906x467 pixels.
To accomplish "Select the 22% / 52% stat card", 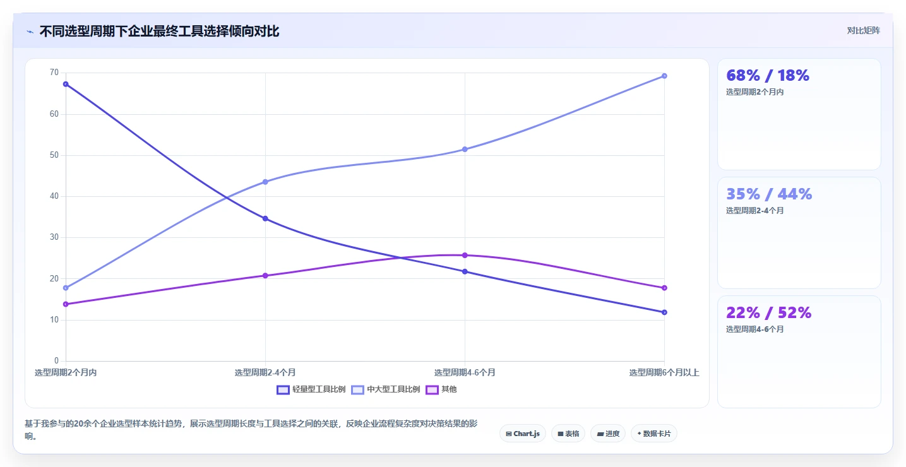I will coord(799,352).
